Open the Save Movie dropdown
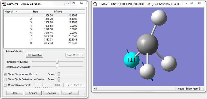 75,55
